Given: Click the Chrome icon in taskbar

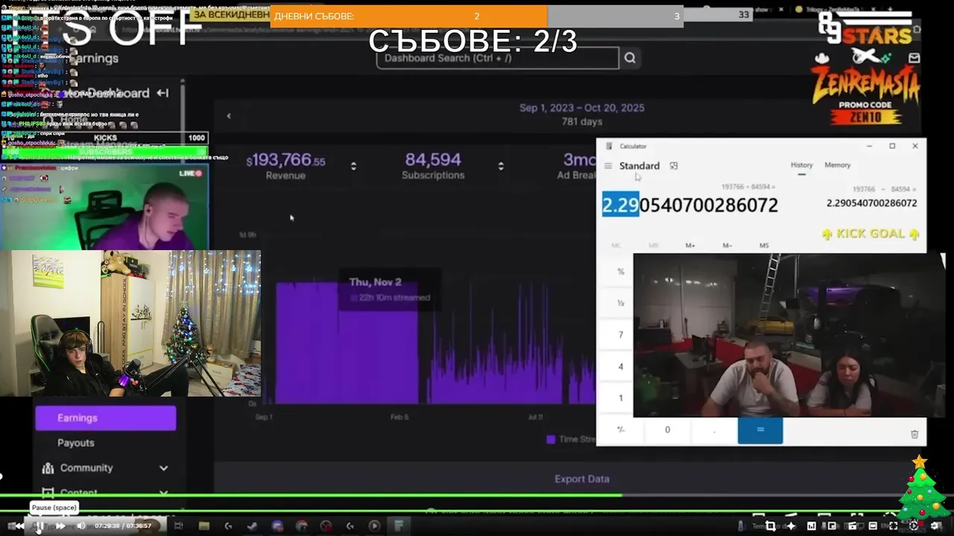Looking at the screenshot, I should 301,526.
